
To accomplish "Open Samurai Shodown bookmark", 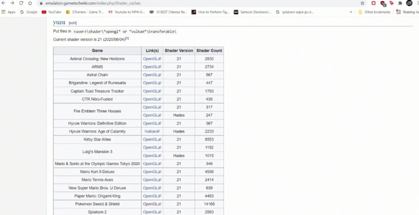I will pyautogui.click(x=252, y=12).
